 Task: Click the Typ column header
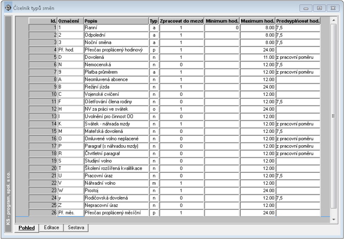point(154,21)
